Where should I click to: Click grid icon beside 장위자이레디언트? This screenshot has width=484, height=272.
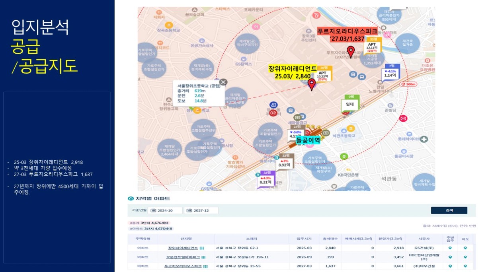201,248
